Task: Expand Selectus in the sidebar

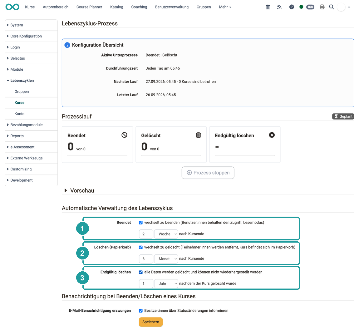Action: [31, 58]
